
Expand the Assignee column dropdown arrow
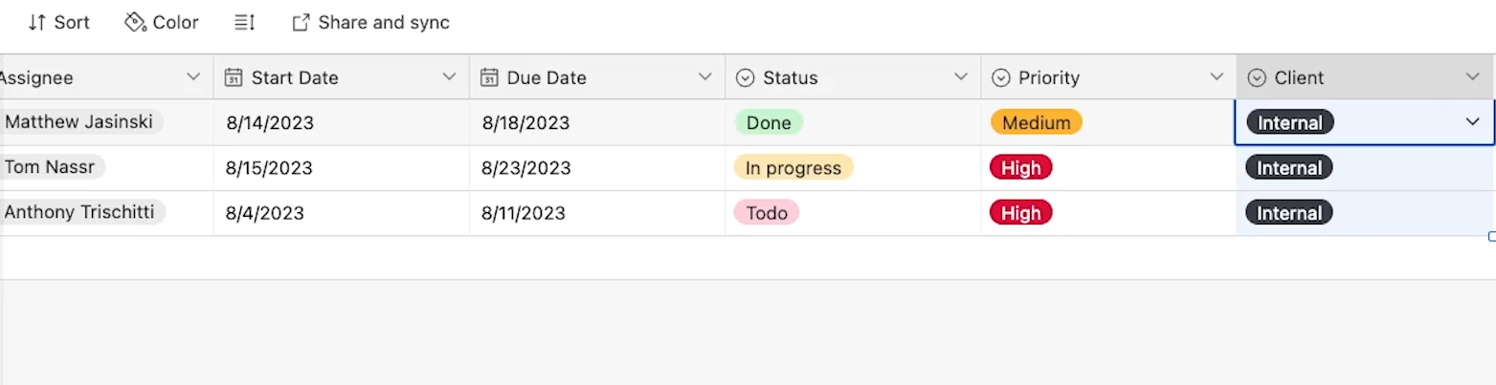point(193,76)
